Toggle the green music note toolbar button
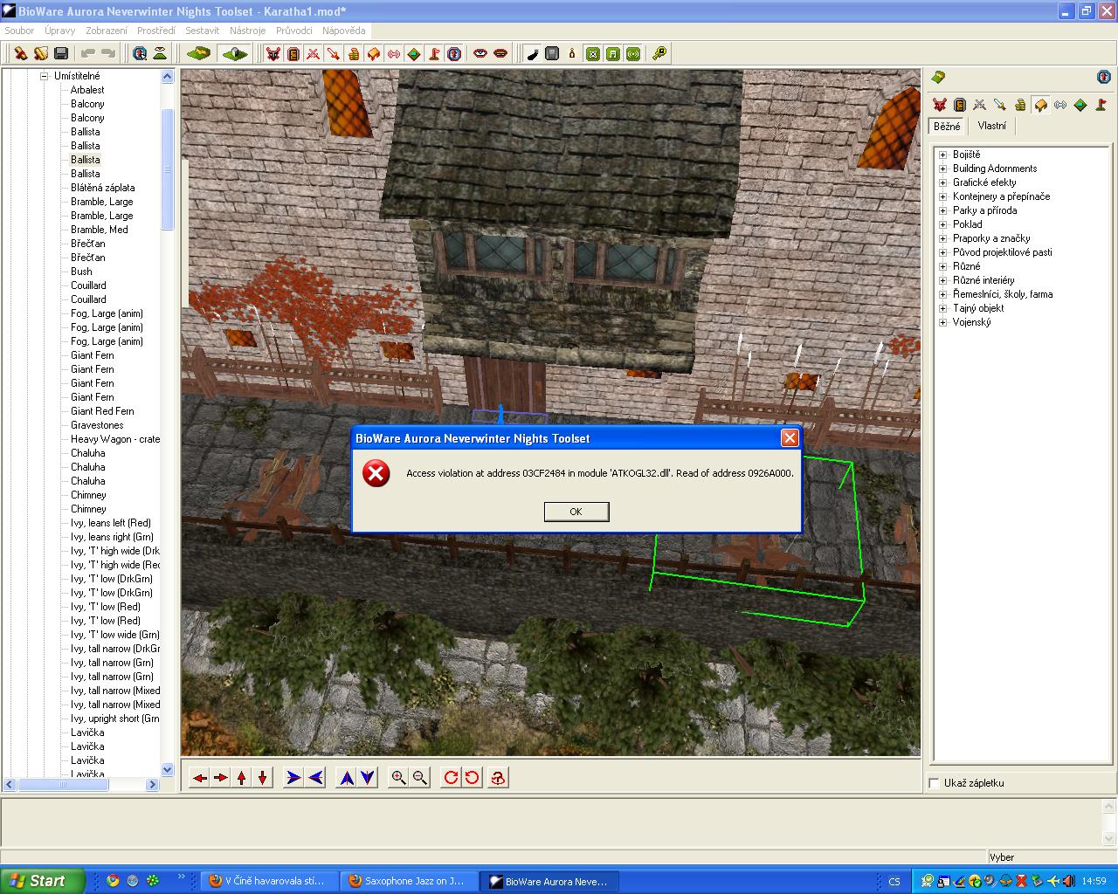The height and width of the screenshot is (894, 1118). [613, 53]
